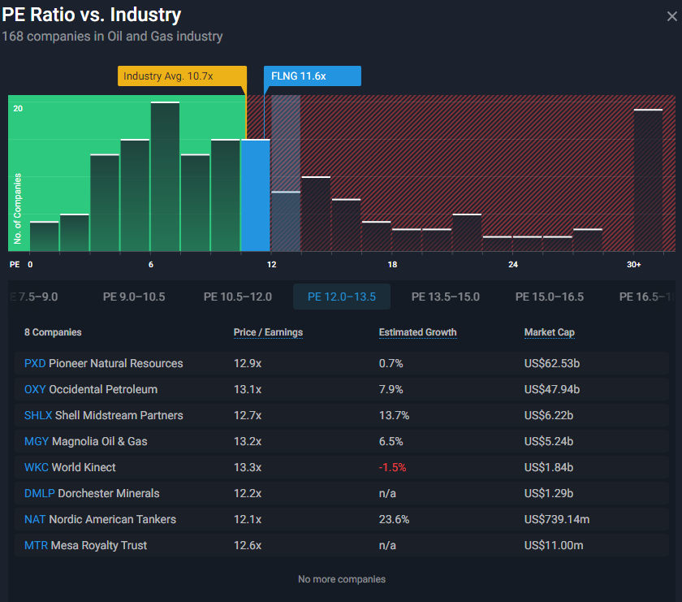Image resolution: width=682 pixels, height=602 pixels.
Task: Select the blue FLNG histogram bar
Action: 256,196
